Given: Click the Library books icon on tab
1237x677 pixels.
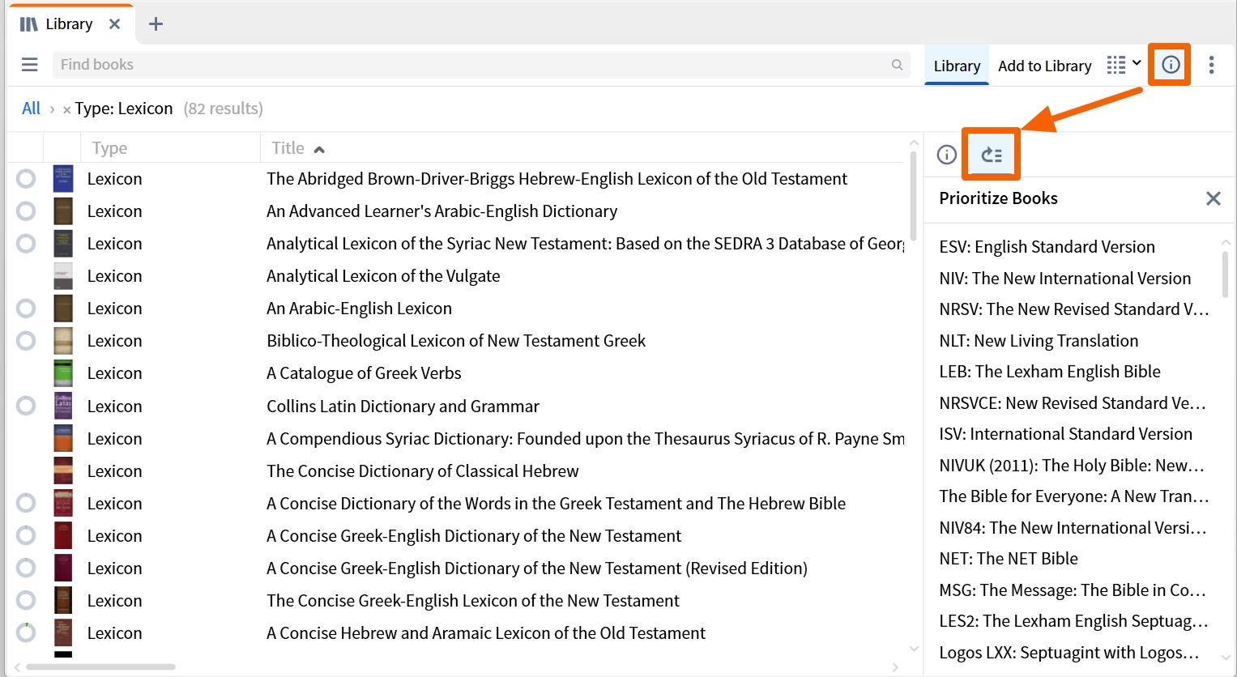Looking at the screenshot, I should click(29, 24).
